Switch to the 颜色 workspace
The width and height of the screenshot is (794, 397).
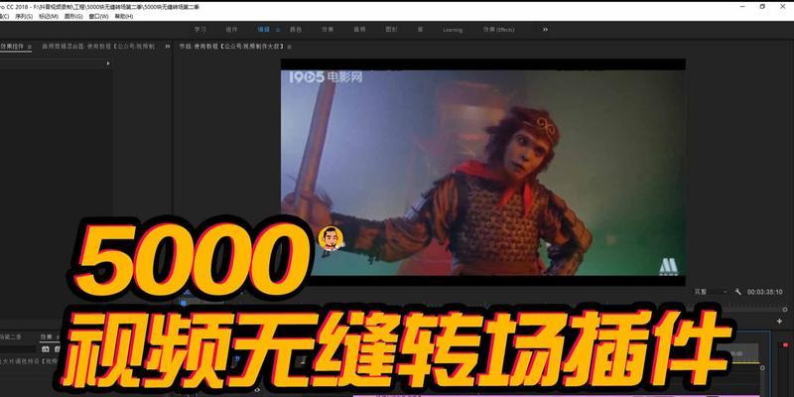295,30
